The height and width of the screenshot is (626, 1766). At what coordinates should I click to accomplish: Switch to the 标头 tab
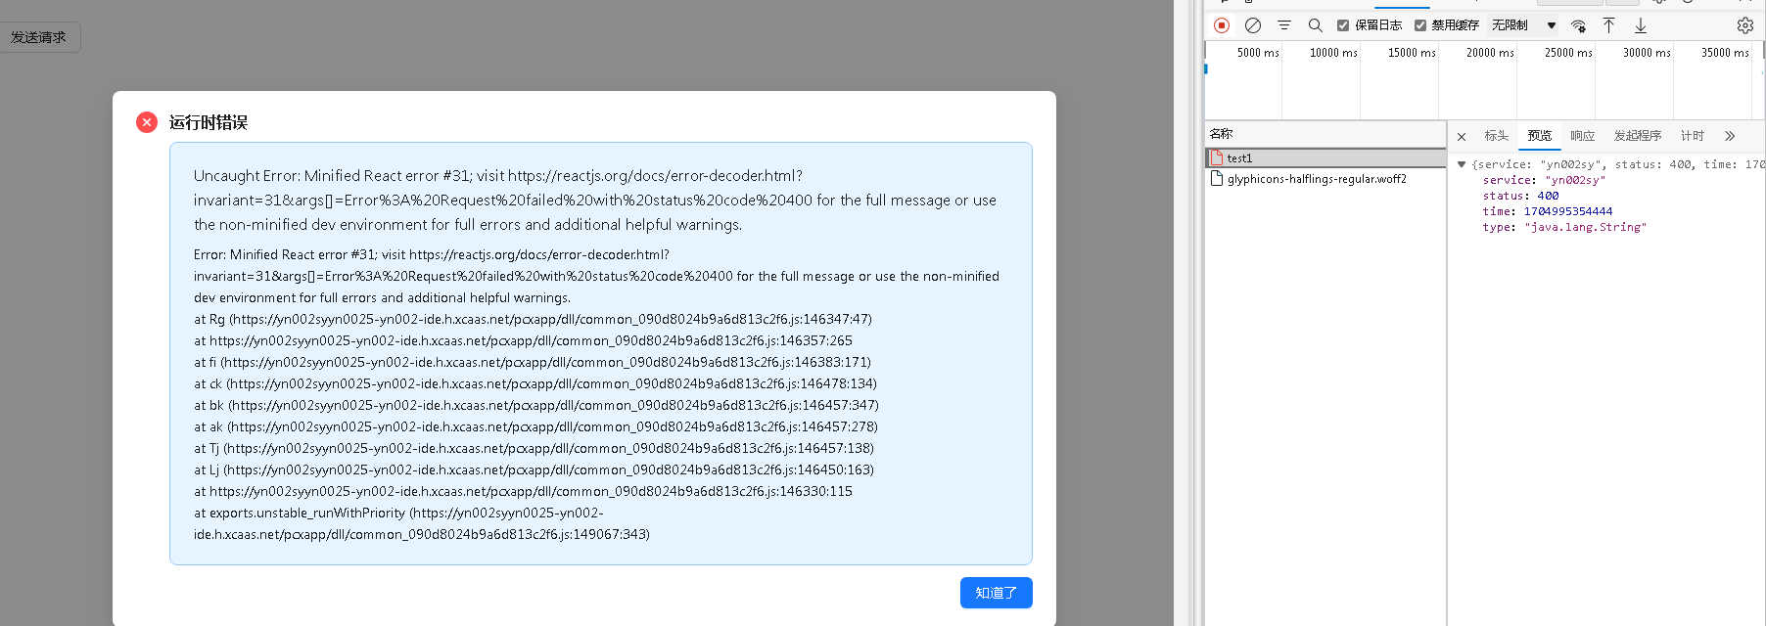click(x=1496, y=136)
